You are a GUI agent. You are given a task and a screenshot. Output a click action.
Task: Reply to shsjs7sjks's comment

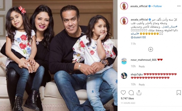click(142, 85)
